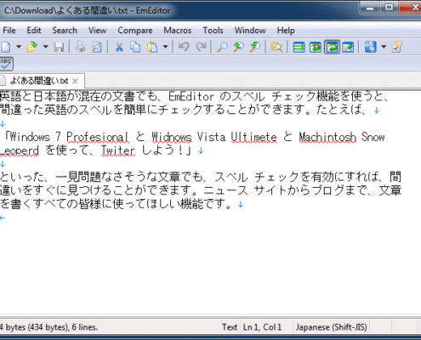
Task: Click the Ln 1, Col 1 status entry
Action: point(262,327)
